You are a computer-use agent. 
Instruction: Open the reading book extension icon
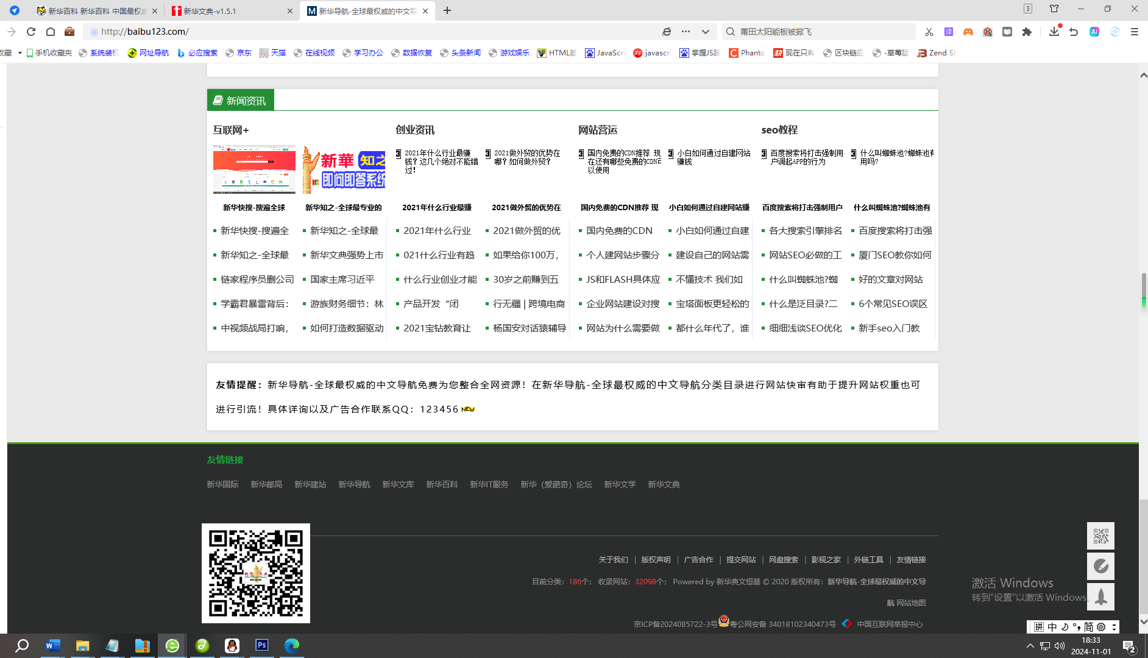[1007, 32]
